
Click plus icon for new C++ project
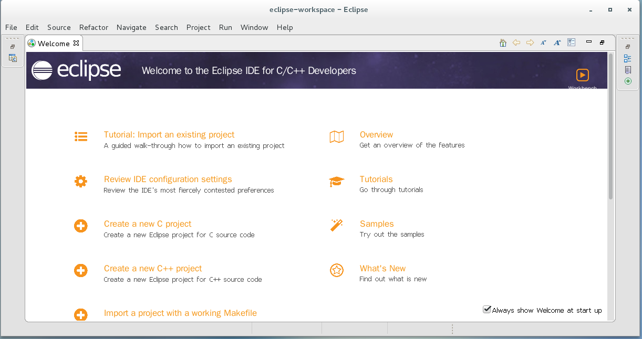(80, 271)
